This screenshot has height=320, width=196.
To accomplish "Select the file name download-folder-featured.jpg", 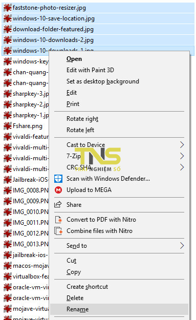I will tap(53, 29).
